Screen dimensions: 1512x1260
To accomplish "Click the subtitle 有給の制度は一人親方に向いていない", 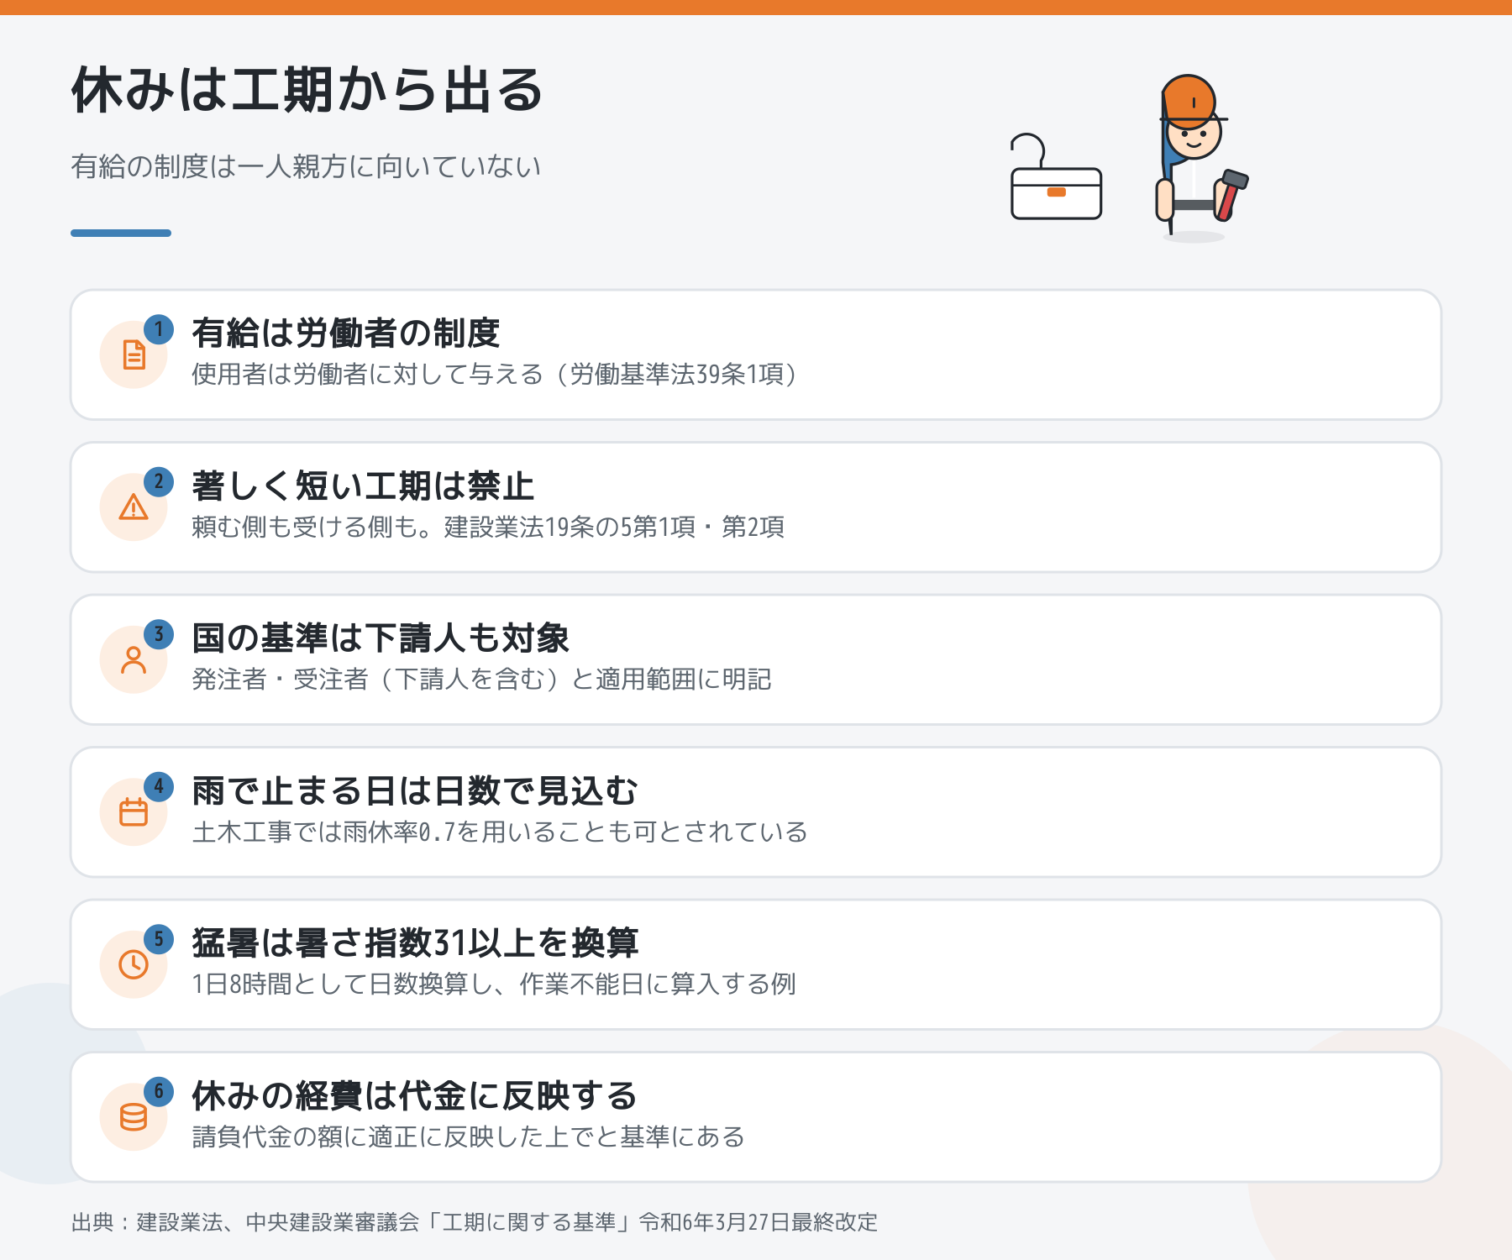I will point(306,166).
